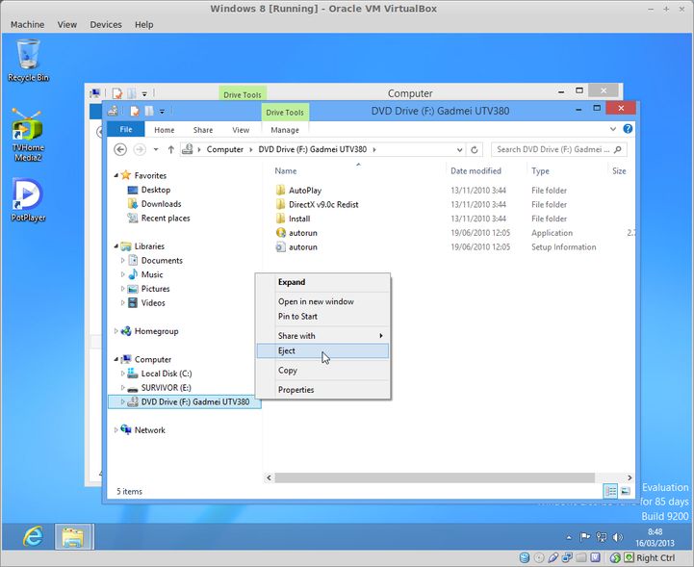Click the horizontal scrollbar thumb

click(435, 477)
